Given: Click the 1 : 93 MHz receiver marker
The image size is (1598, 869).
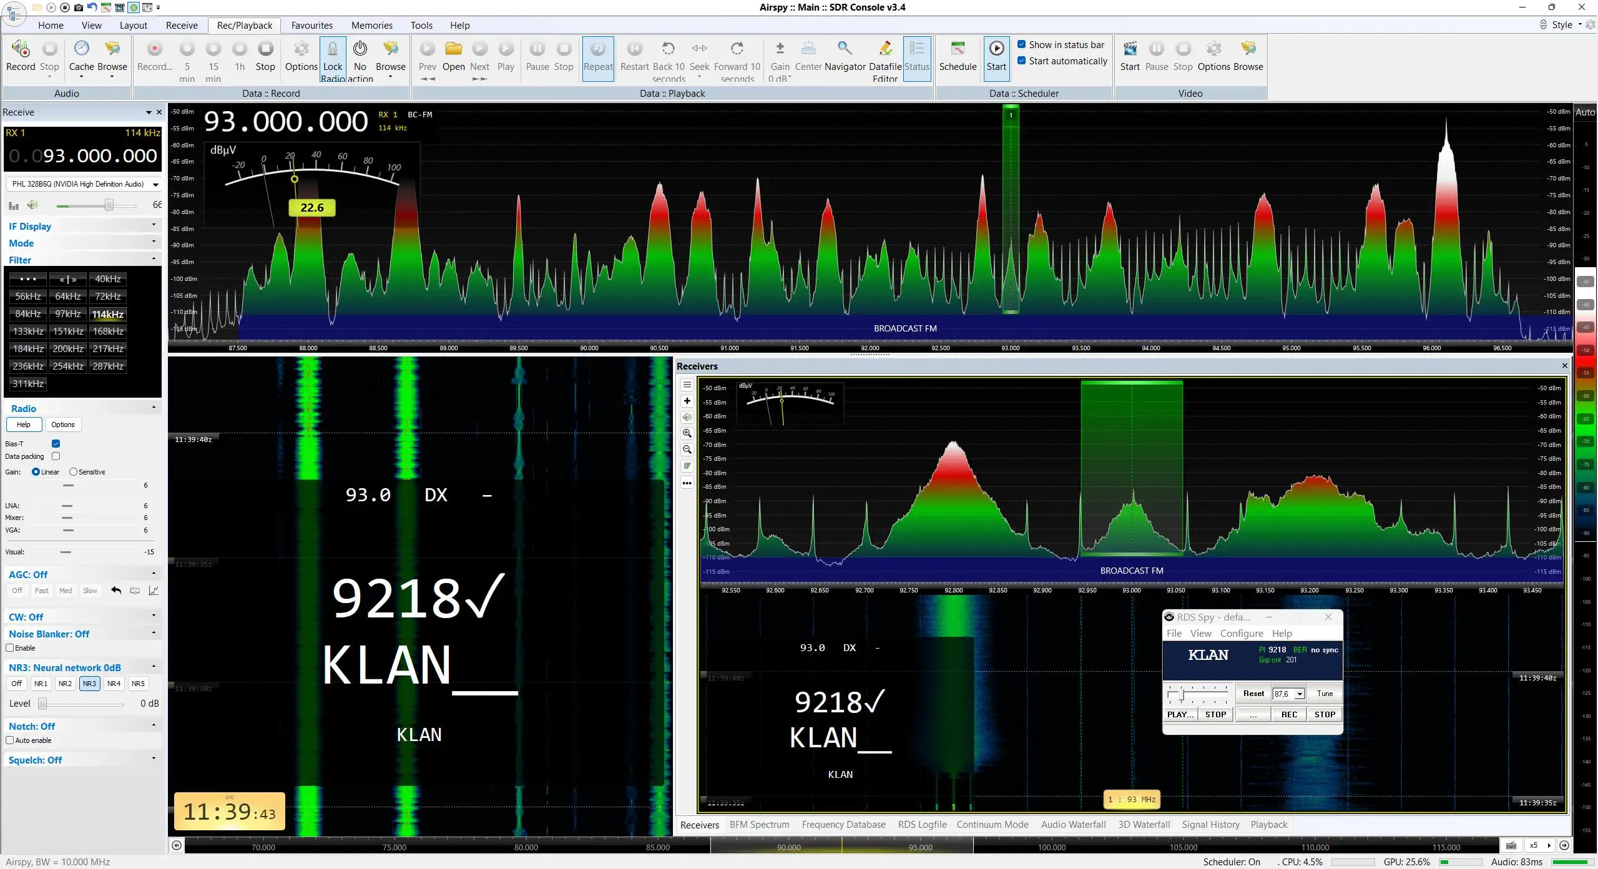Looking at the screenshot, I should tap(1132, 800).
